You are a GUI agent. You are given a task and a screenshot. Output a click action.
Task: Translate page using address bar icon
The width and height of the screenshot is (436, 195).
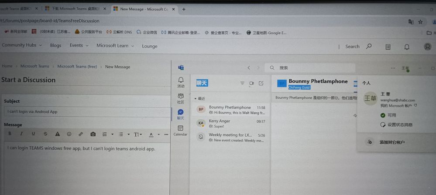pos(411,22)
